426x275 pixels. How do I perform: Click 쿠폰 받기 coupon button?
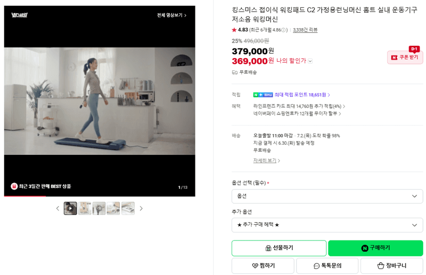[405, 57]
